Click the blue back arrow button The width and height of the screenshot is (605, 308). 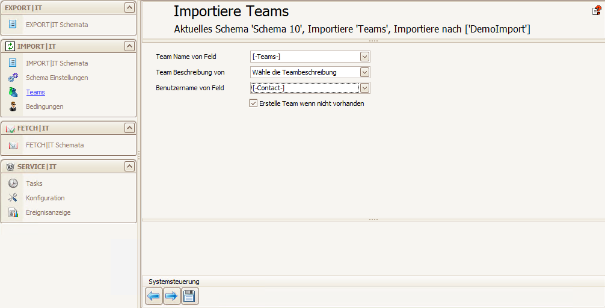(x=154, y=296)
